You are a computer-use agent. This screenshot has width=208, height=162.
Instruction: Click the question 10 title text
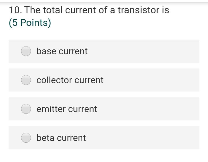point(89,10)
